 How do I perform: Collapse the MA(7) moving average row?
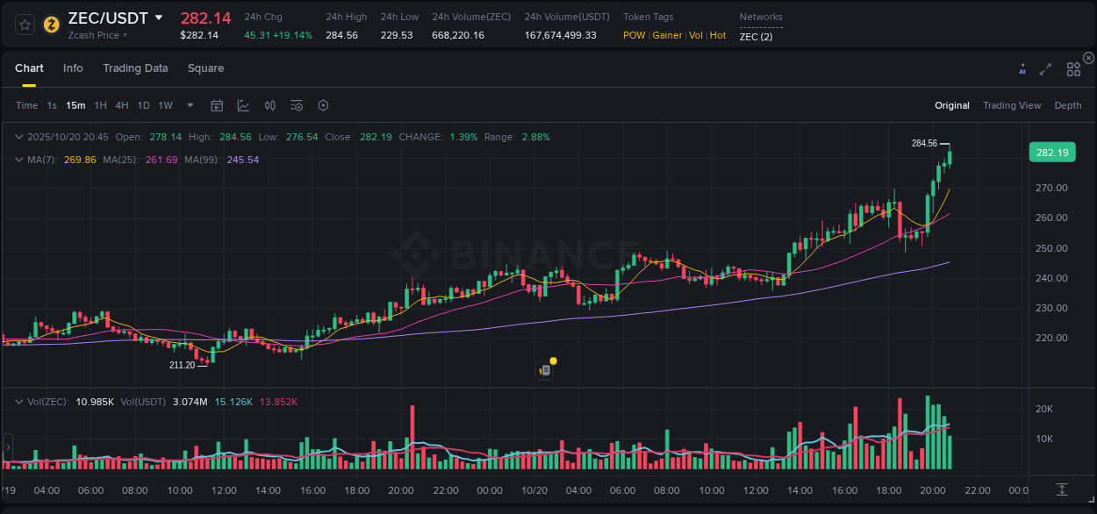(x=19, y=159)
